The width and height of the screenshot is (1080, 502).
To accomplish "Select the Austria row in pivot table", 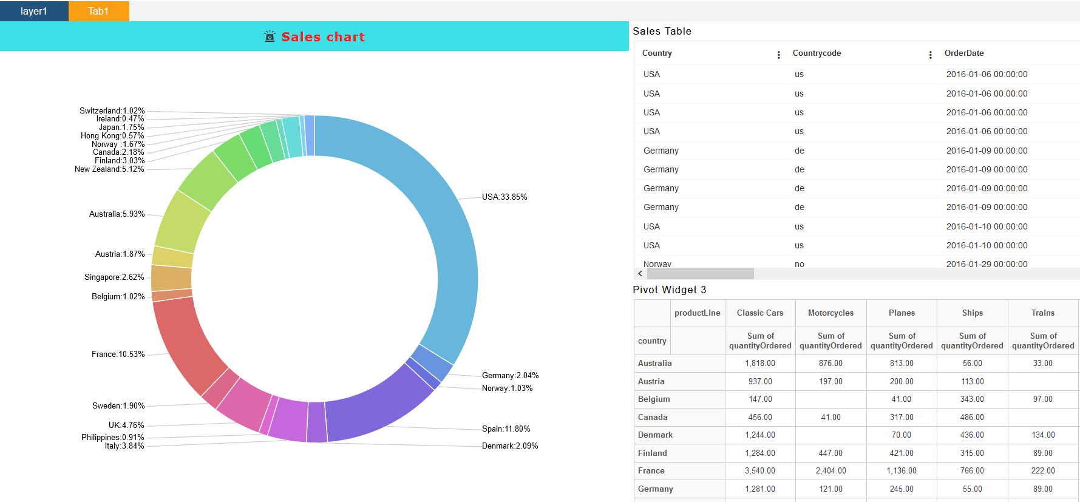I will (857, 381).
